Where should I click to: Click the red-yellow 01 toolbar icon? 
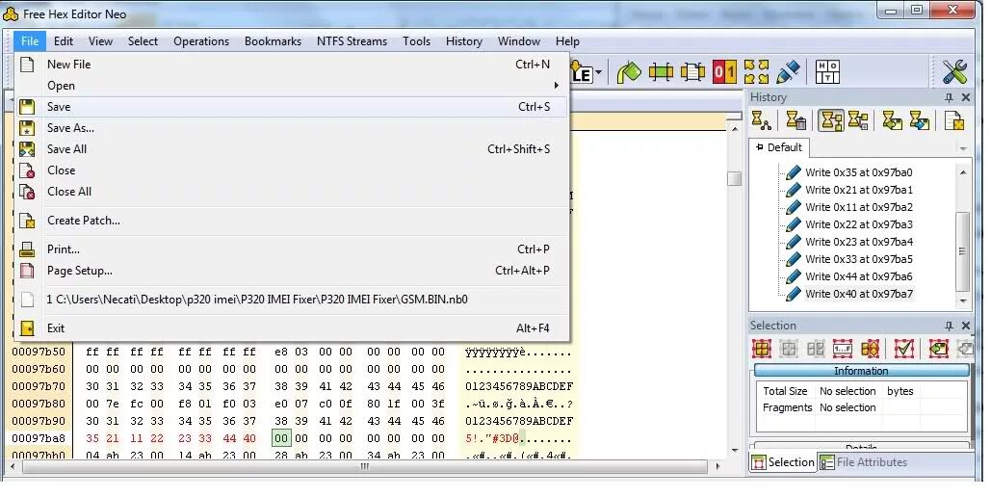pos(724,72)
